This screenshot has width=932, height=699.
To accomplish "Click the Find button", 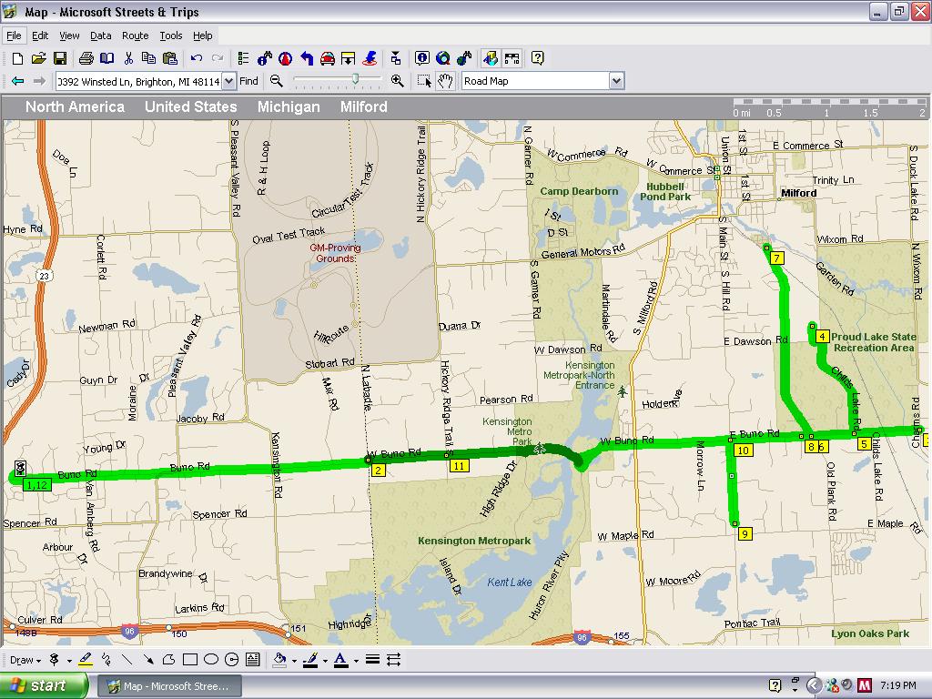I will pyautogui.click(x=248, y=81).
